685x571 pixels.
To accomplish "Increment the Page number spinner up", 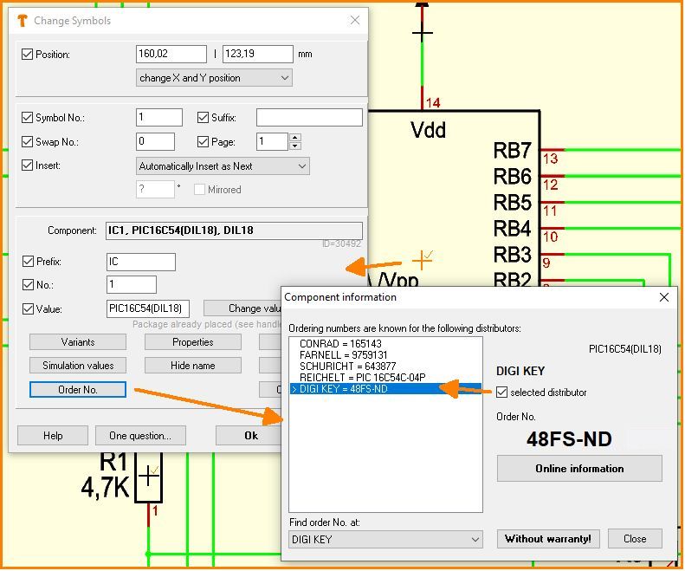I will pos(295,137).
